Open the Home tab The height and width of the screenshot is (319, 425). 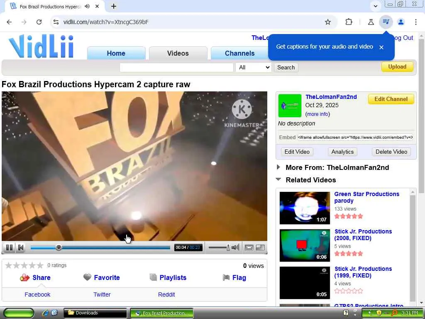tap(116, 53)
